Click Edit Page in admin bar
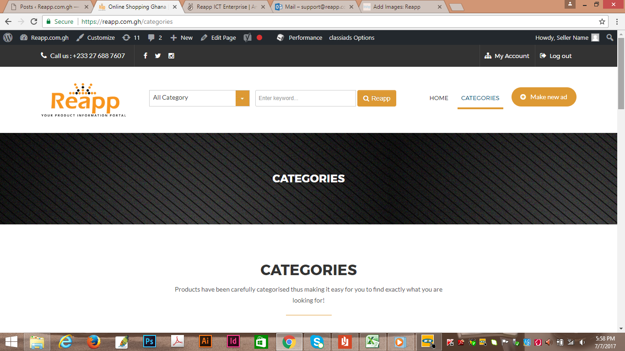Screen dimensions: 625x351 [218, 37]
